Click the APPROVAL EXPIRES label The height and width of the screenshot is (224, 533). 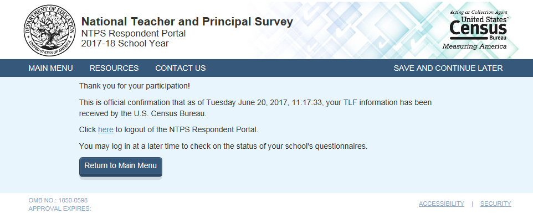coord(59,209)
